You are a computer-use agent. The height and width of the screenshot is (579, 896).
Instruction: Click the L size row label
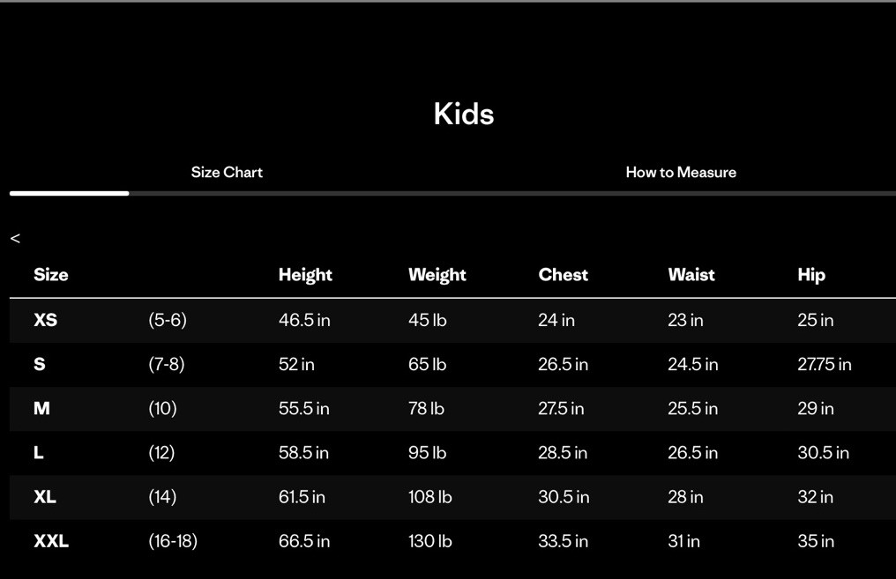tap(39, 452)
